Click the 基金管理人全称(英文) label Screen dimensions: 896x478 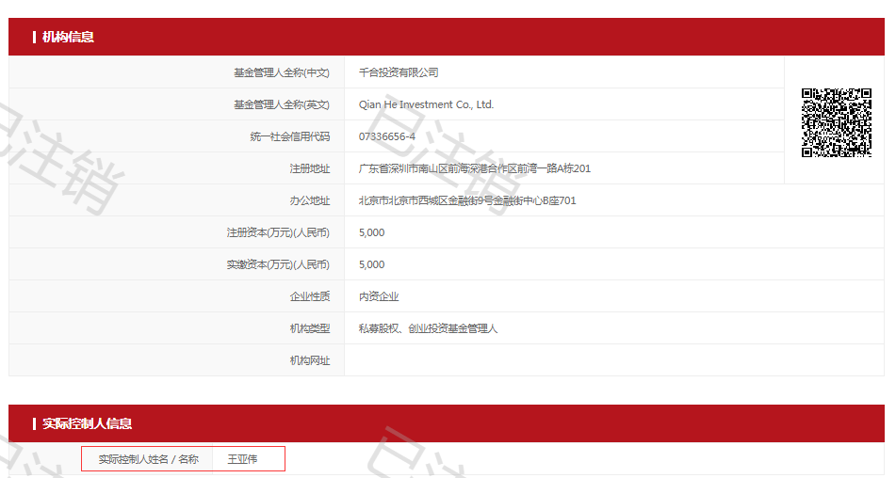282,104
